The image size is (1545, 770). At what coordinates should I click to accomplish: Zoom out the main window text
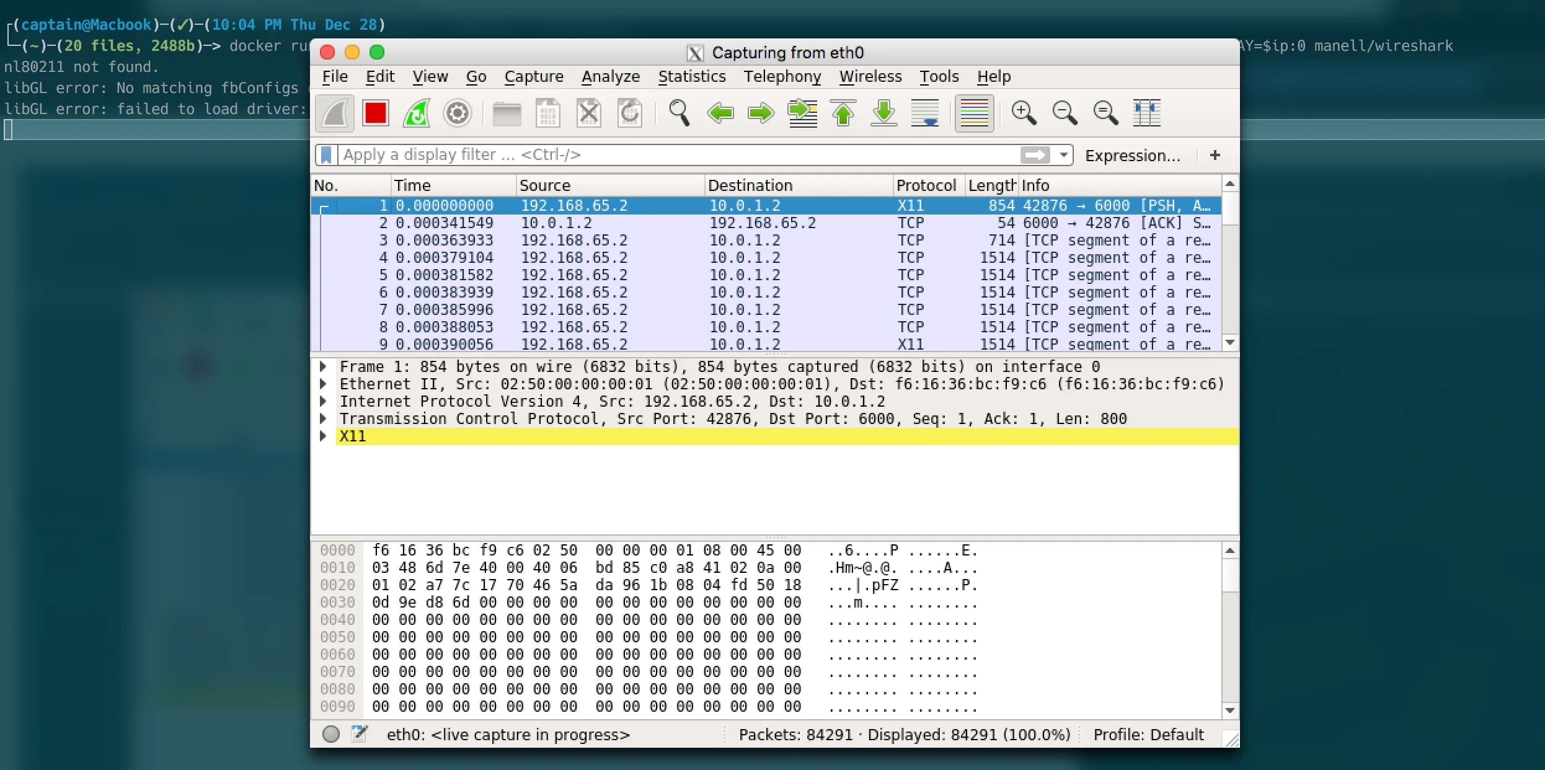pos(1065,113)
